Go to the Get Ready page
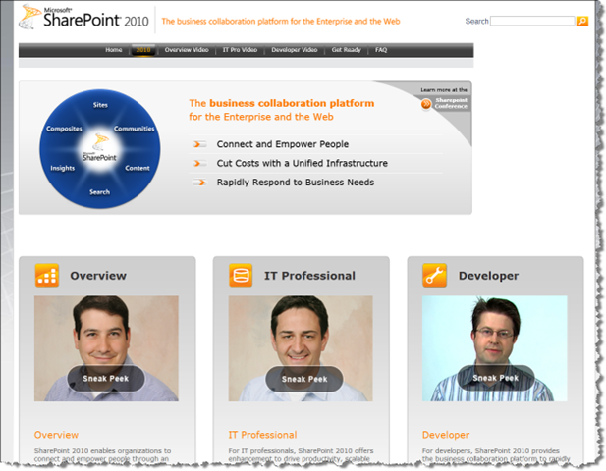The width and height of the screenshot is (606, 471). pos(347,50)
